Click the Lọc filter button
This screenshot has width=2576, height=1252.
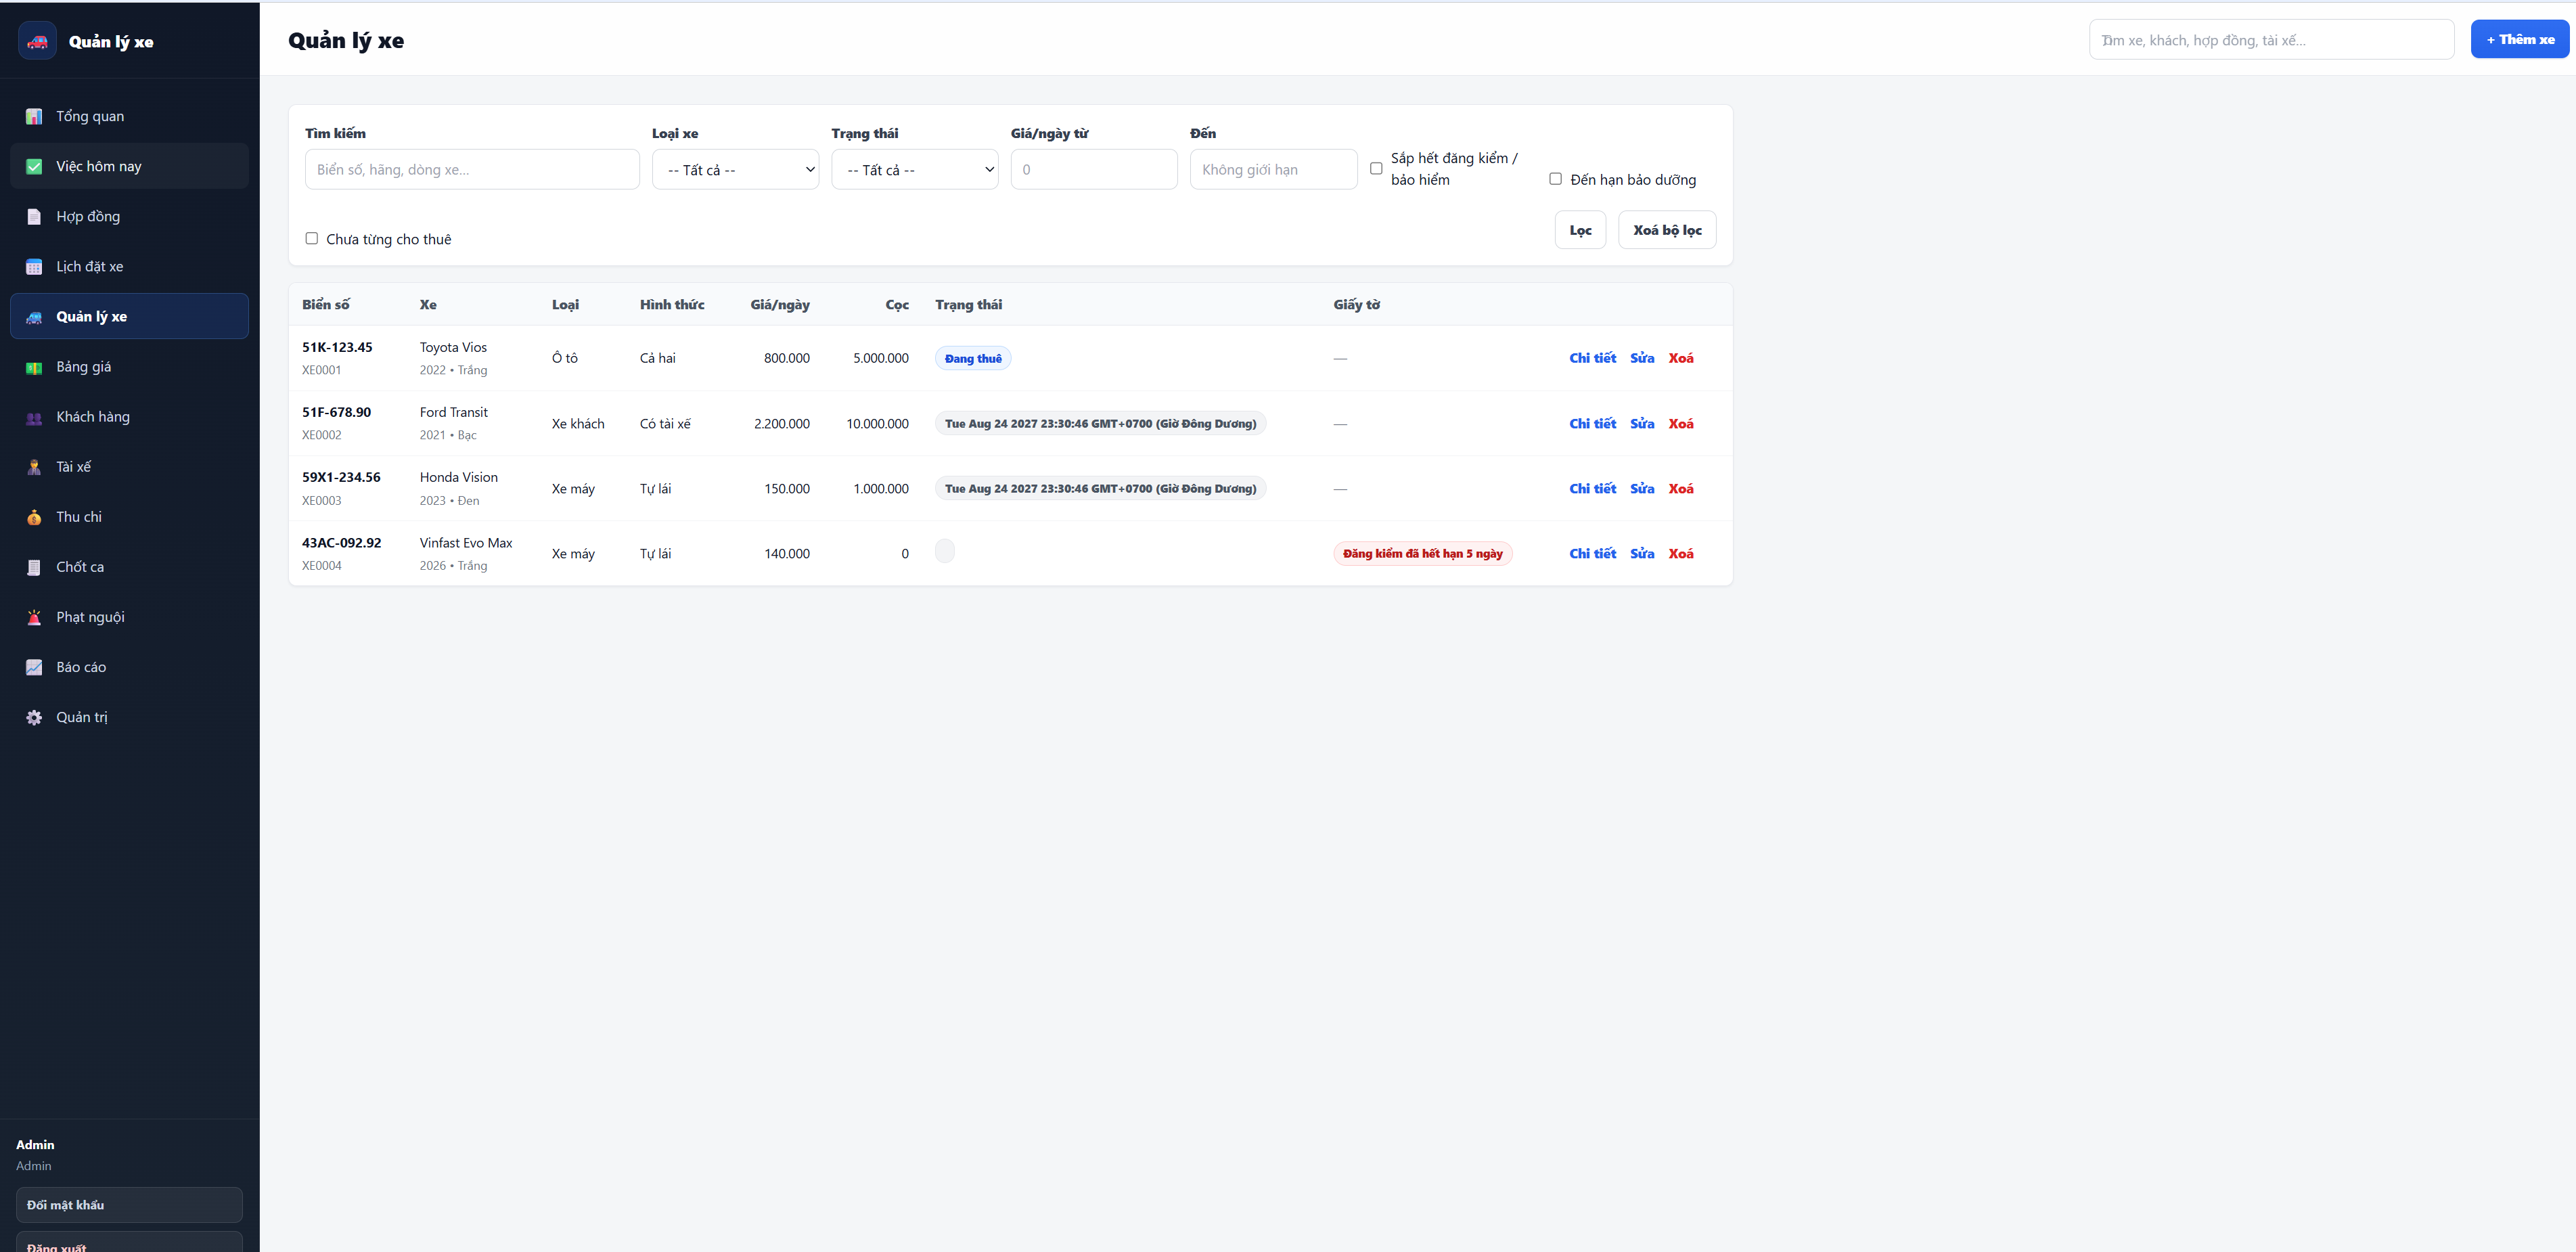[1580, 230]
